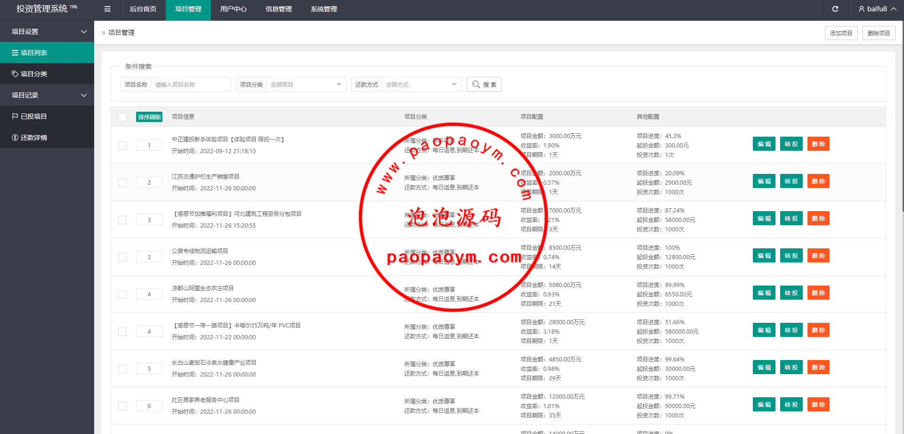
Task: Click the user avatar icon beside baifu8
Action: point(862,9)
